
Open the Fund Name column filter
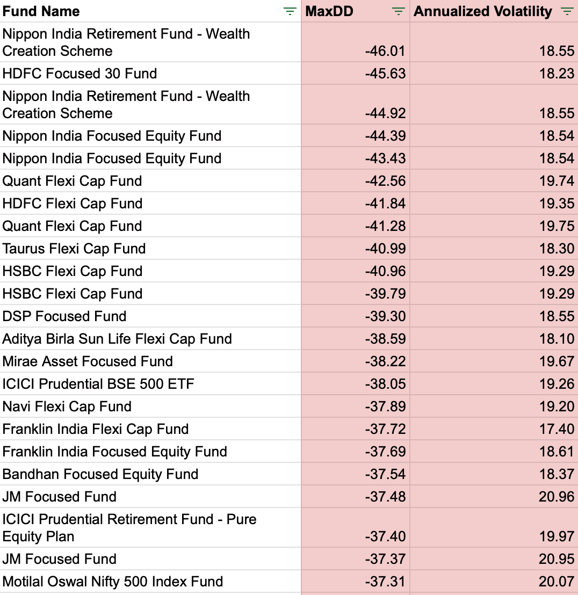[x=290, y=11]
